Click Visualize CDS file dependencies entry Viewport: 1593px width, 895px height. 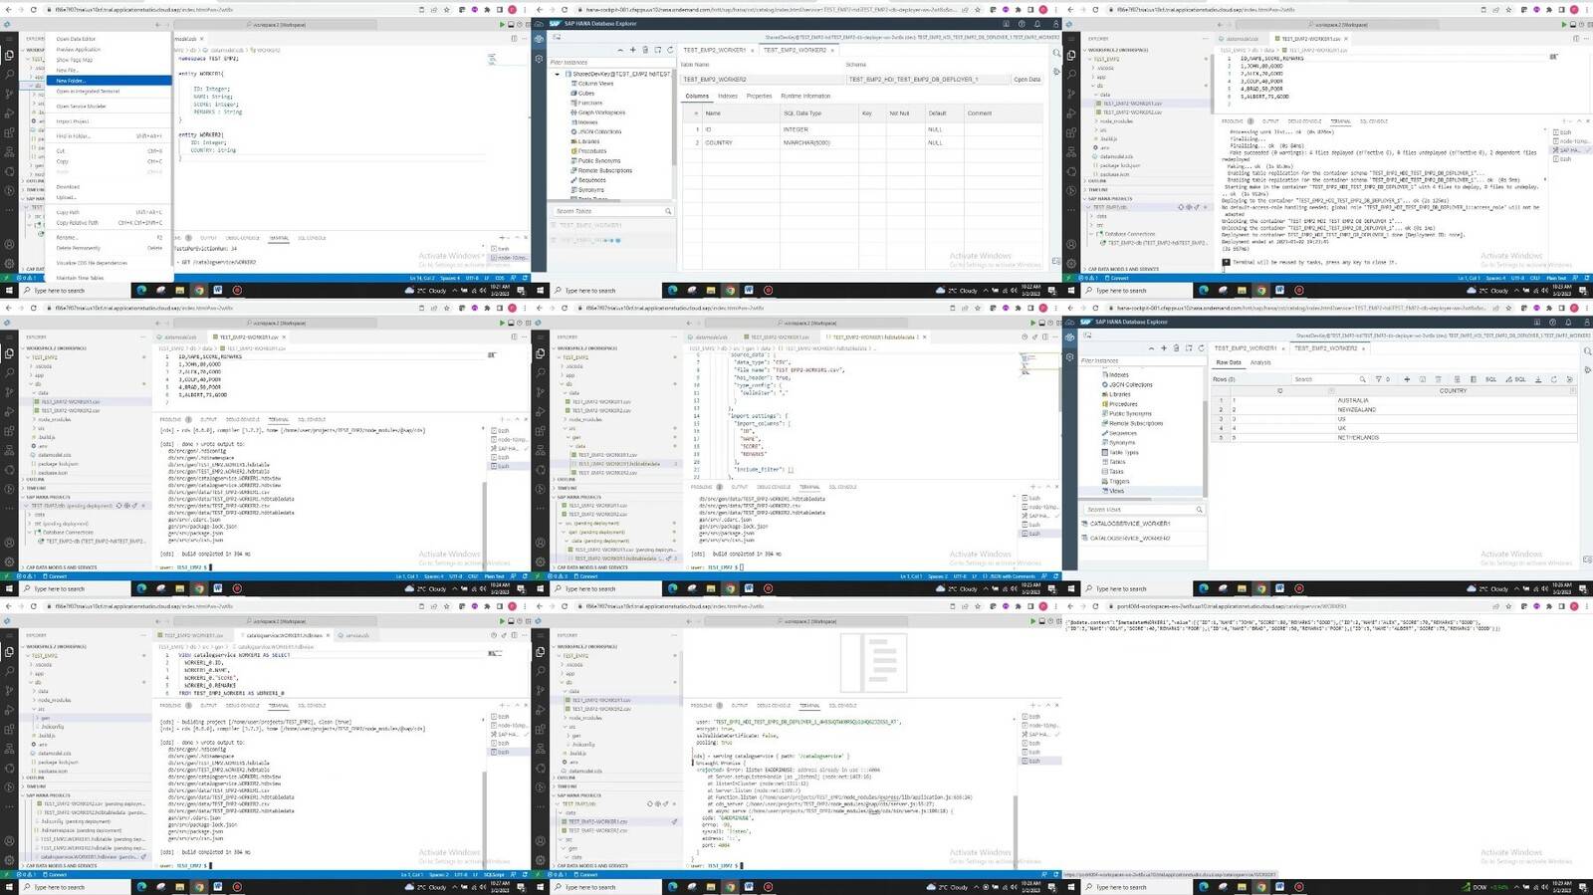(x=108, y=263)
